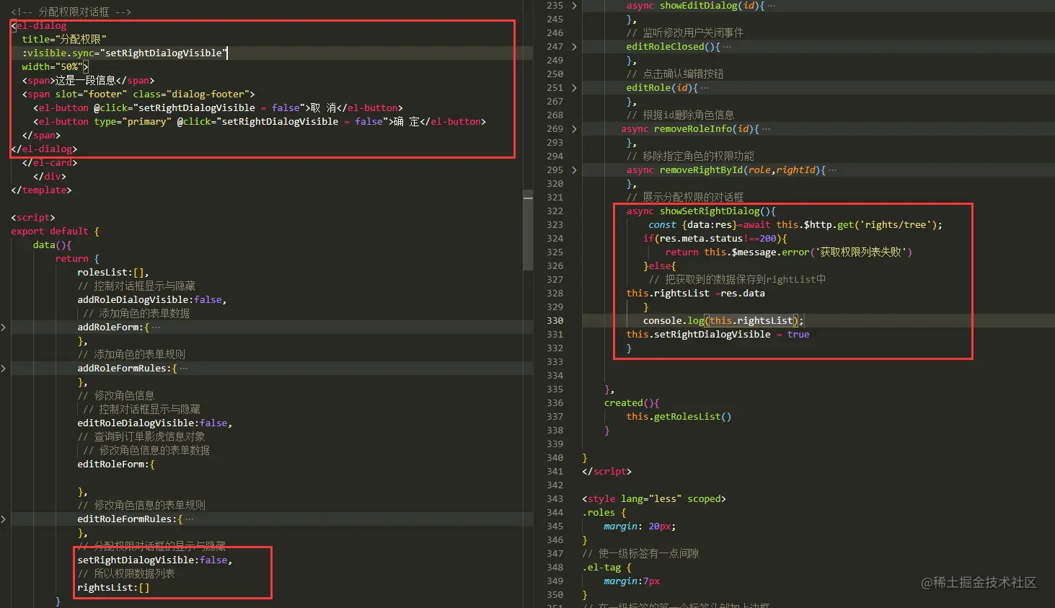The width and height of the screenshot is (1055, 608).
Task: Click the console.log(this.rightsList); line
Action: (723, 320)
